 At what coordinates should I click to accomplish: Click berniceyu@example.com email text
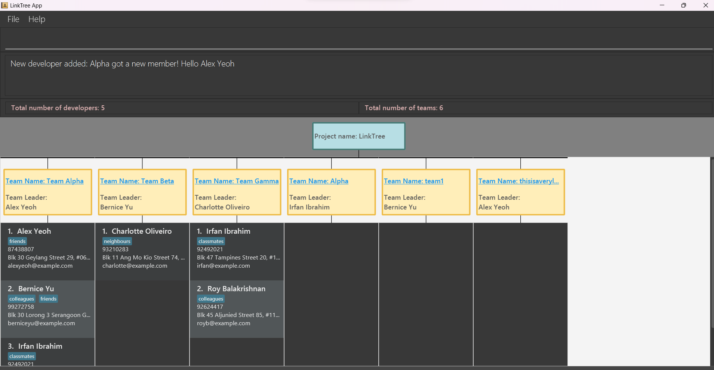click(41, 323)
